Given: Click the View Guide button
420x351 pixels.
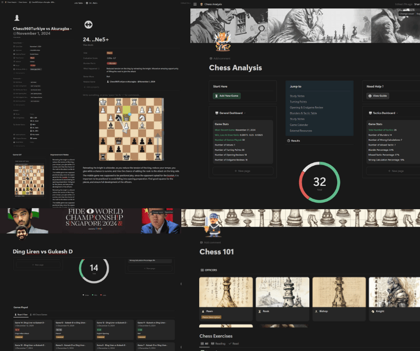Looking at the screenshot, I should pos(377,96).
